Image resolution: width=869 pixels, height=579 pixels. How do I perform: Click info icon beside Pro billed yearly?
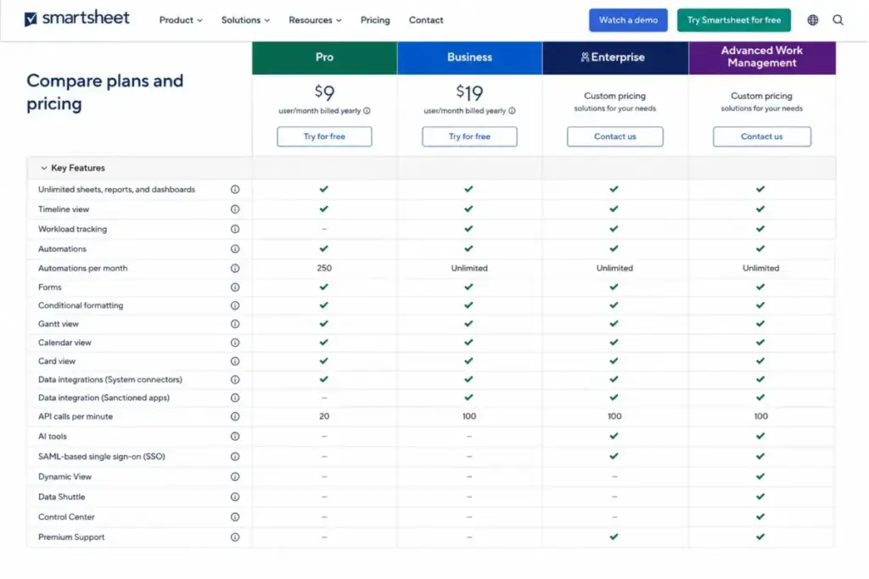tap(367, 111)
